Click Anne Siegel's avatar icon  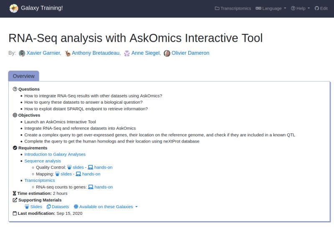pyautogui.click(x=127, y=53)
